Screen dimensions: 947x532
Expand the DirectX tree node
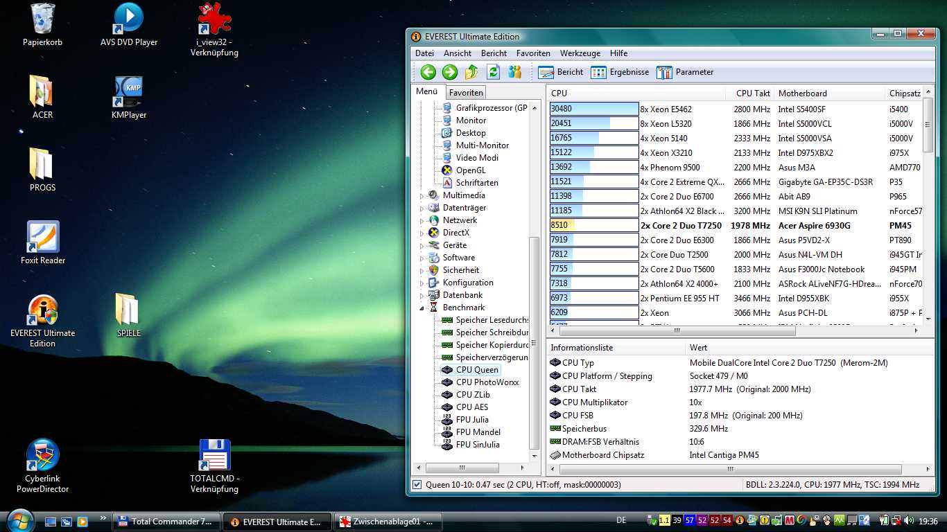tap(422, 233)
